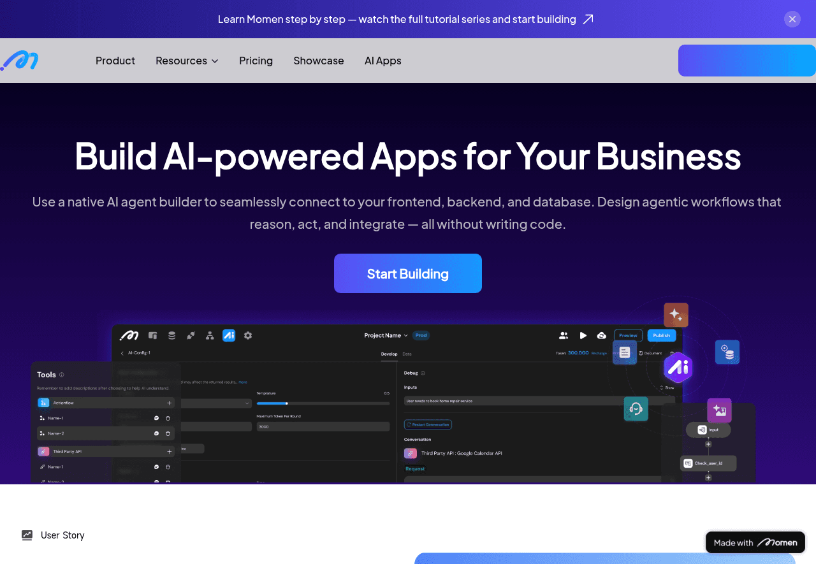The width and height of the screenshot is (816, 564).
Task: Click the floating sparkle stars icon
Action: click(676, 315)
